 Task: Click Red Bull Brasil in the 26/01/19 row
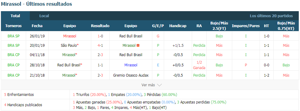(x=131, y=36)
